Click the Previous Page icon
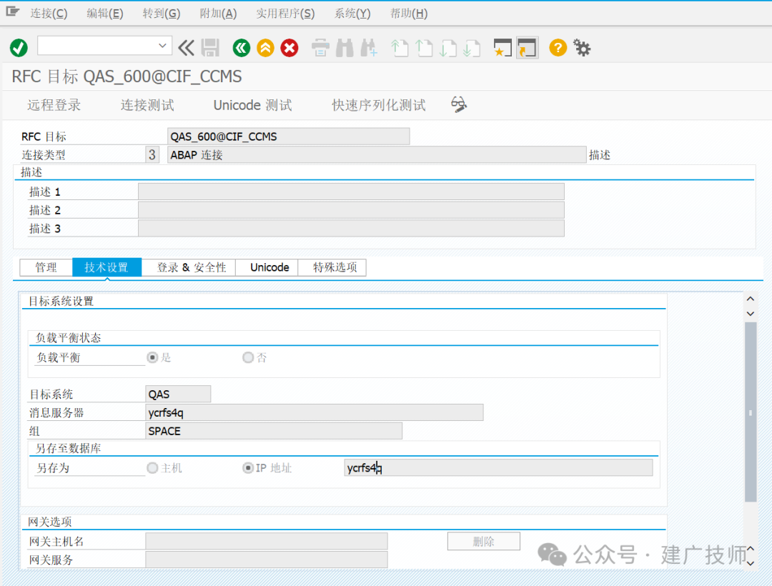The height and width of the screenshot is (586, 772). point(424,48)
